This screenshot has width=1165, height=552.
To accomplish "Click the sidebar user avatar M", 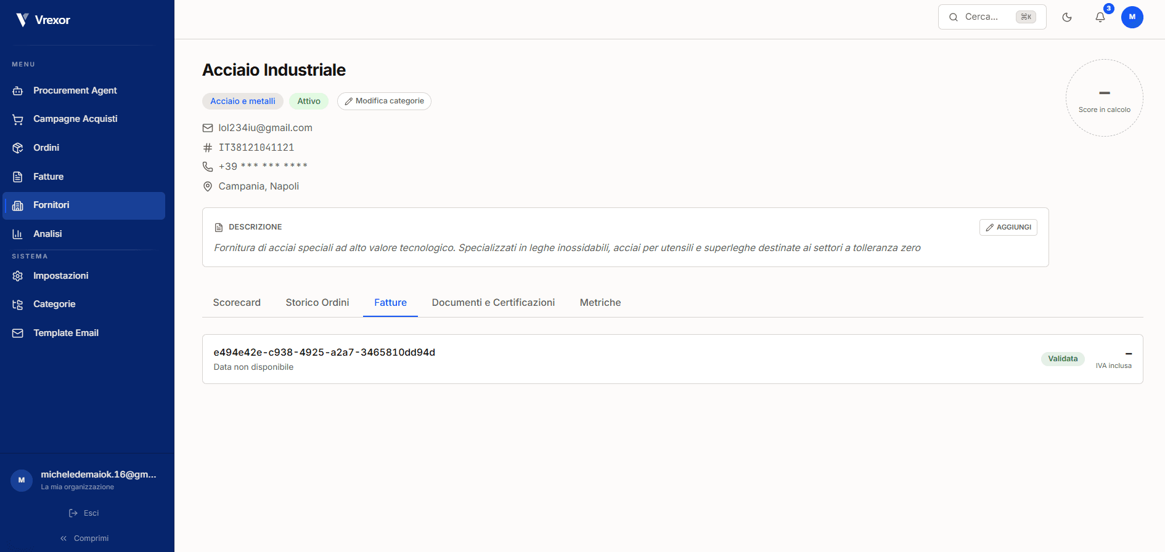I will click(x=22, y=480).
